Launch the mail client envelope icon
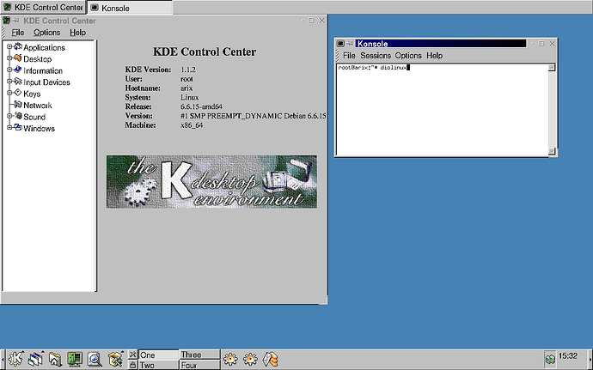 (x=270, y=359)
